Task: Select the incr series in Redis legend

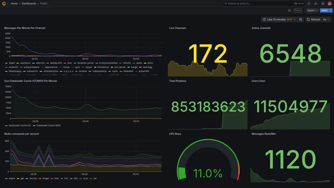Action: [66, 178]
